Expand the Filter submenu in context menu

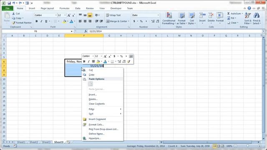click(x=103, y=109)
